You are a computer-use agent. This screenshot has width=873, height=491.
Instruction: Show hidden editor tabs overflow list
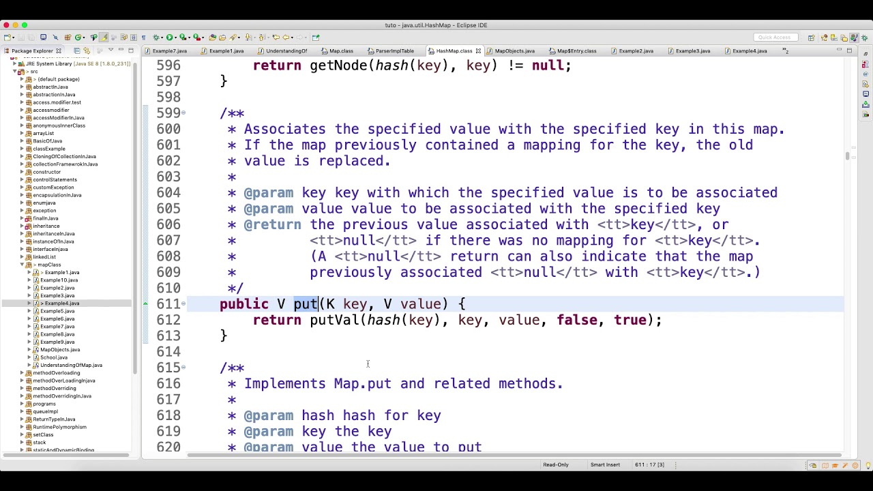point(785,50)
